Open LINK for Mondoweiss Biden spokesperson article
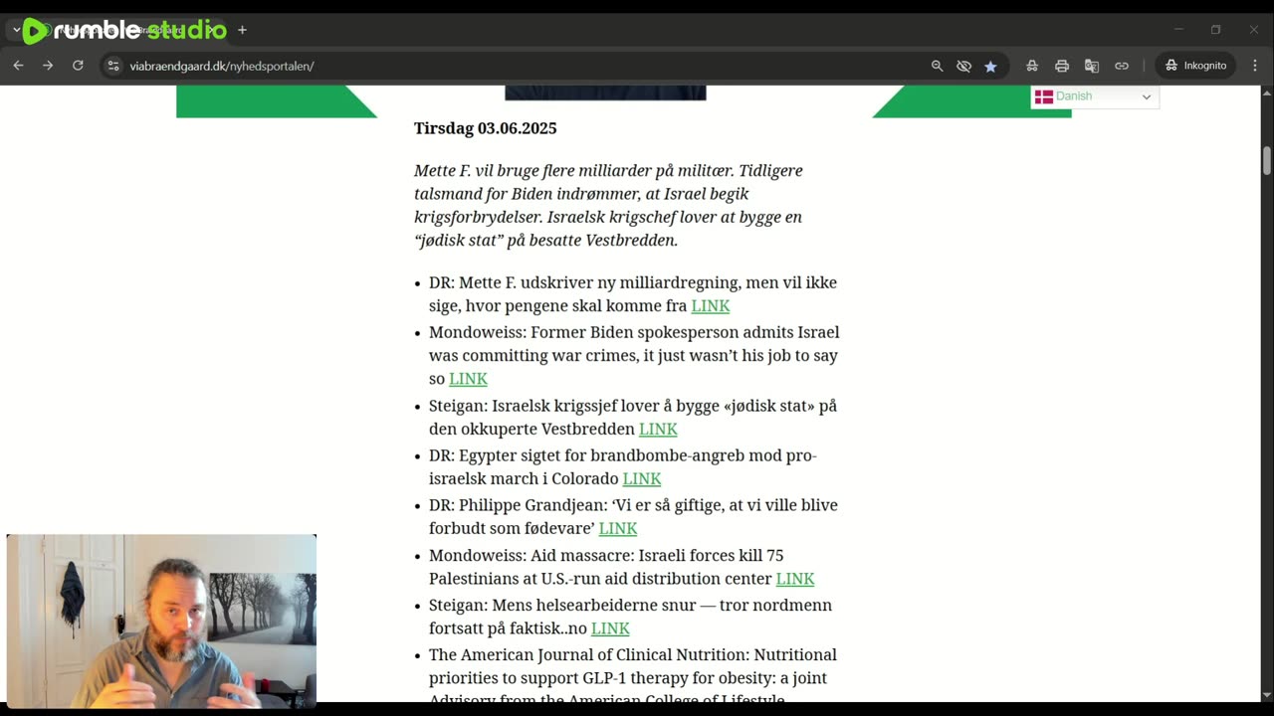Image resolution: width=1274 pixels, height=716 pixels. [x=468, y=379]
